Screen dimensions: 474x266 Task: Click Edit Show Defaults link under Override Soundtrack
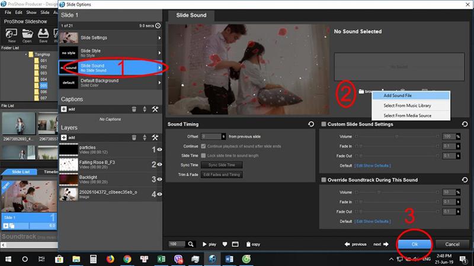(373, 221)
